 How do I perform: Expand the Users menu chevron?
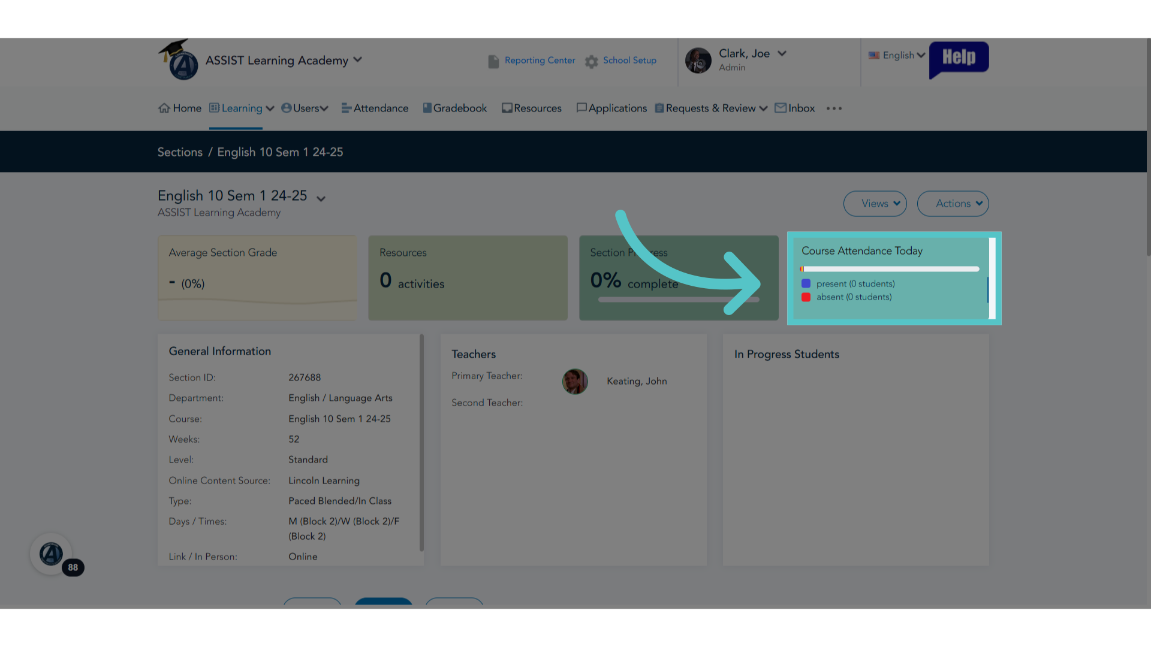tap(324, 108)
